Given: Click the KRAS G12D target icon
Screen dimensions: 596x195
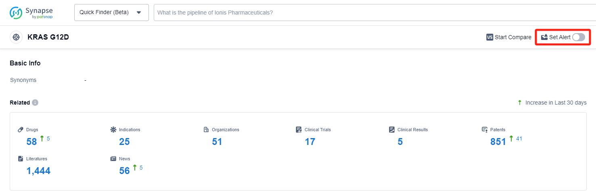Looking at the screenshot, I should 16,37.
